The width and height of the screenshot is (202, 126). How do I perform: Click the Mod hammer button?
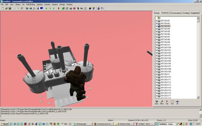pyautogui.click(x=162, y=102)
